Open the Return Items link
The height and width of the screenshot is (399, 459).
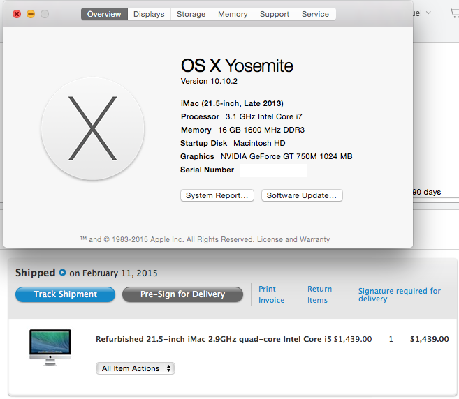coord(319,294)
